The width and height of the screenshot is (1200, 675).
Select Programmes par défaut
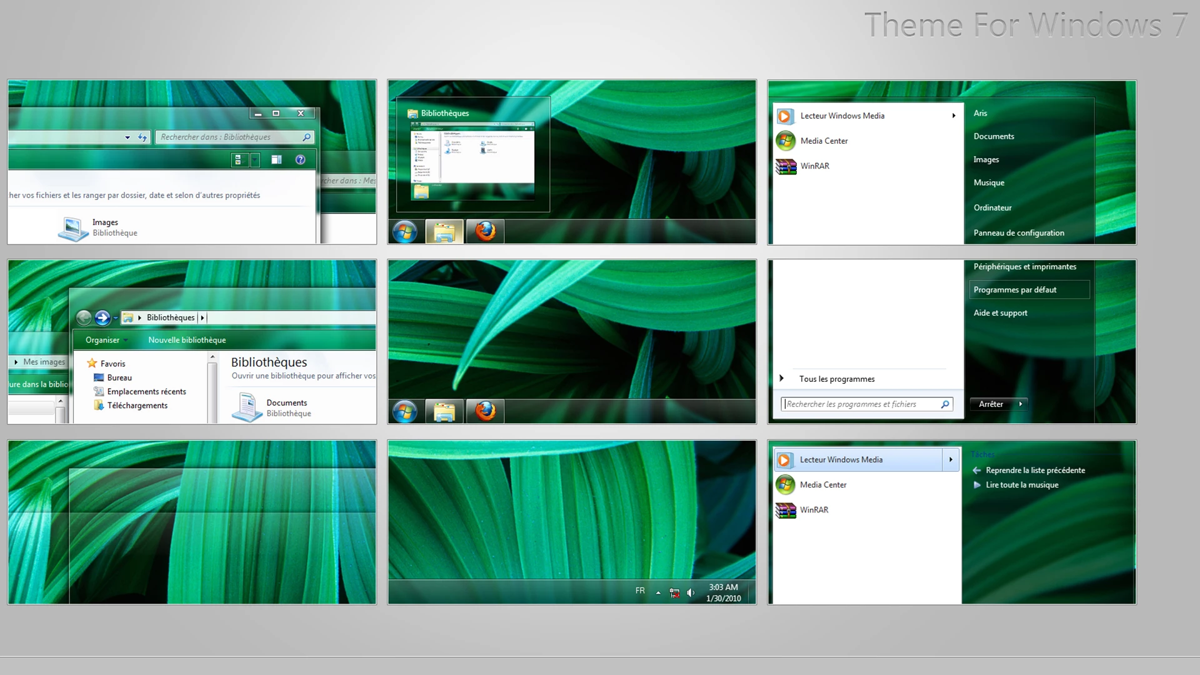tap(1029, 289)
